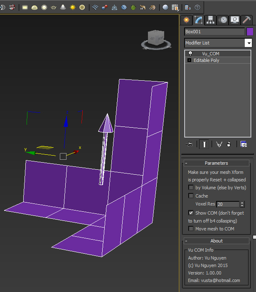Uncheck the Show COM checkbox
The width and height of the screenshot is (256, 292).
[x=191, y=213]
